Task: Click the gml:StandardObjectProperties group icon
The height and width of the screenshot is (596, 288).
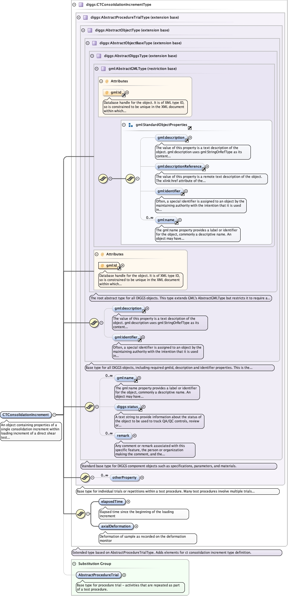Action: (x=131, y=125)
